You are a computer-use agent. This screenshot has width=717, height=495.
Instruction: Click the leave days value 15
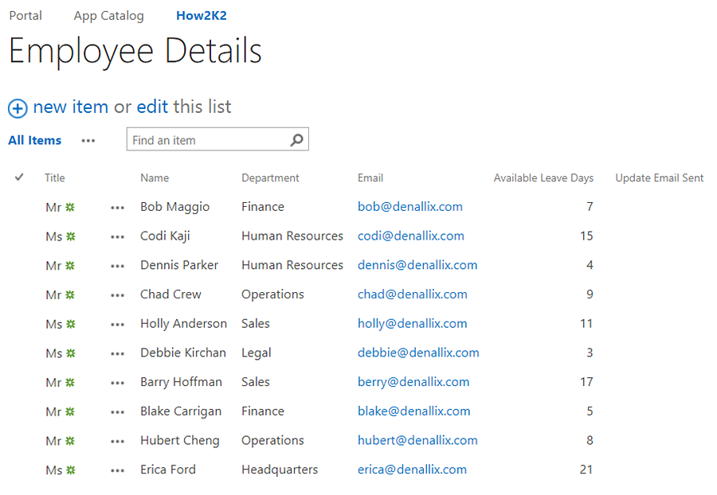tap(586, 236)
